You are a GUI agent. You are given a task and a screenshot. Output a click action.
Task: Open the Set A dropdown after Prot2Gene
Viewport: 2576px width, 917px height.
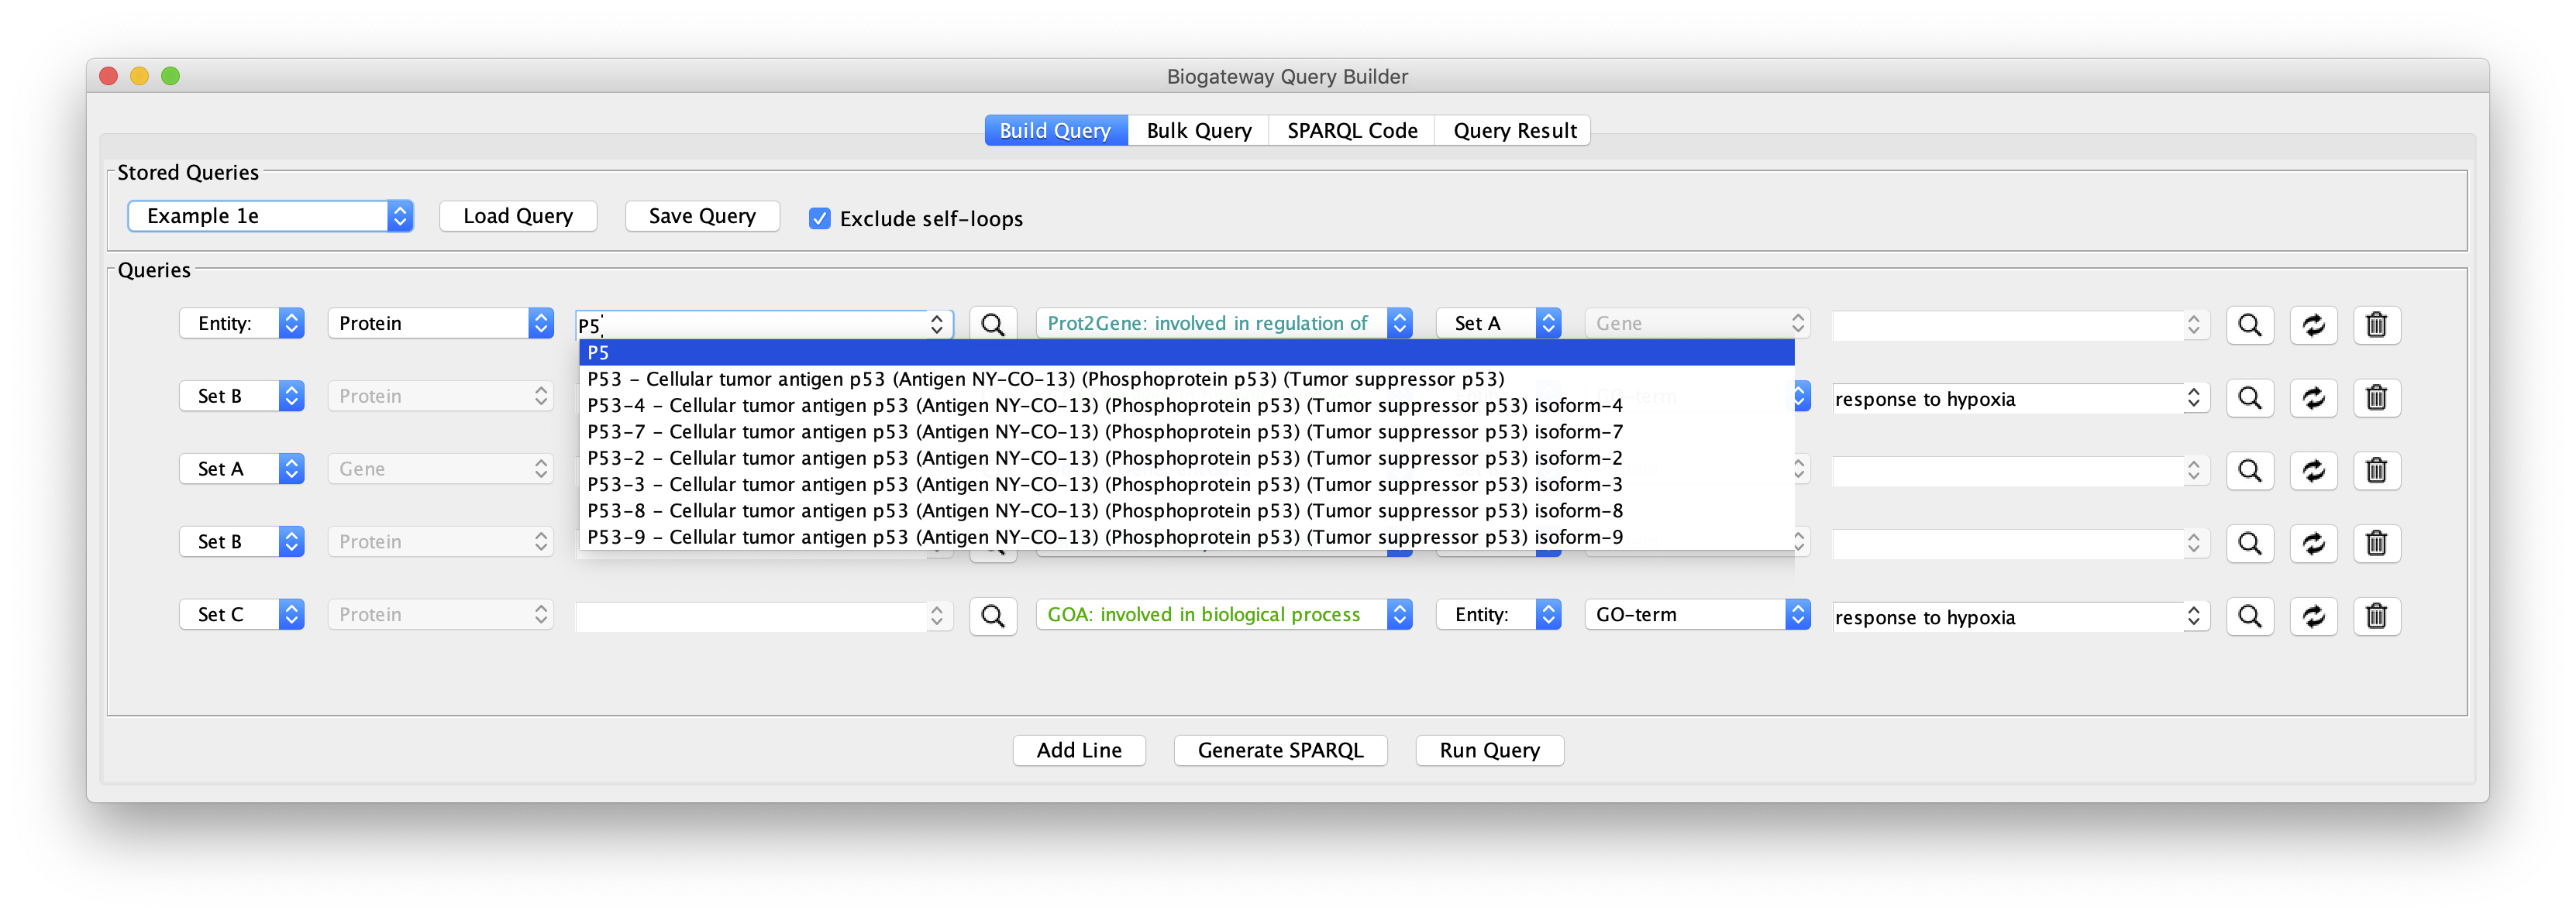(x=1498, y=323)
